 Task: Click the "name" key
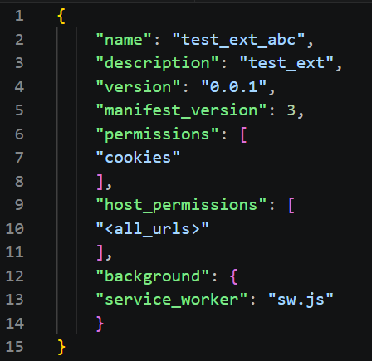tap(124, 40)
